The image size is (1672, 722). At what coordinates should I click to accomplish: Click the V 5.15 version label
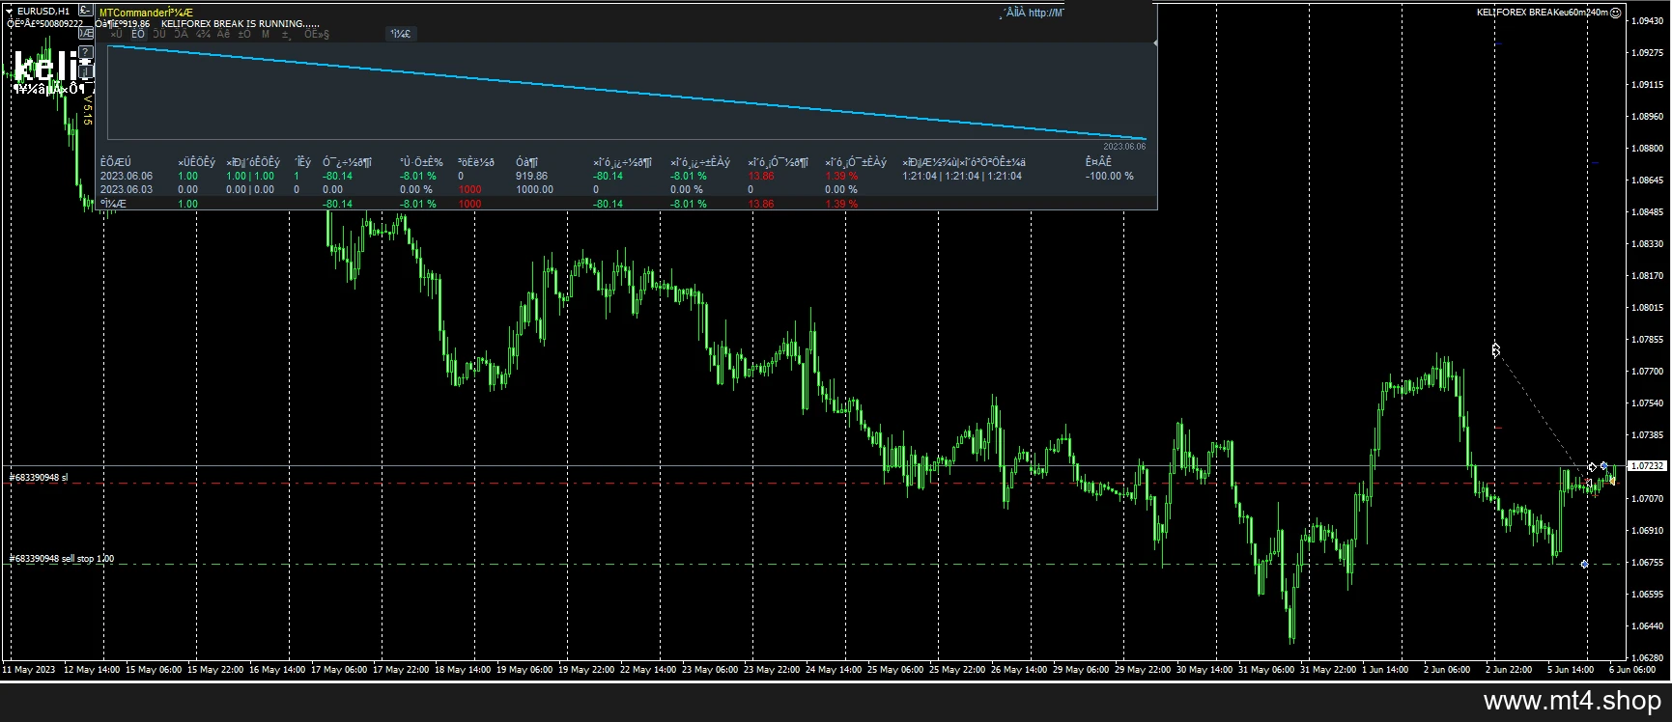pos(87,109)
